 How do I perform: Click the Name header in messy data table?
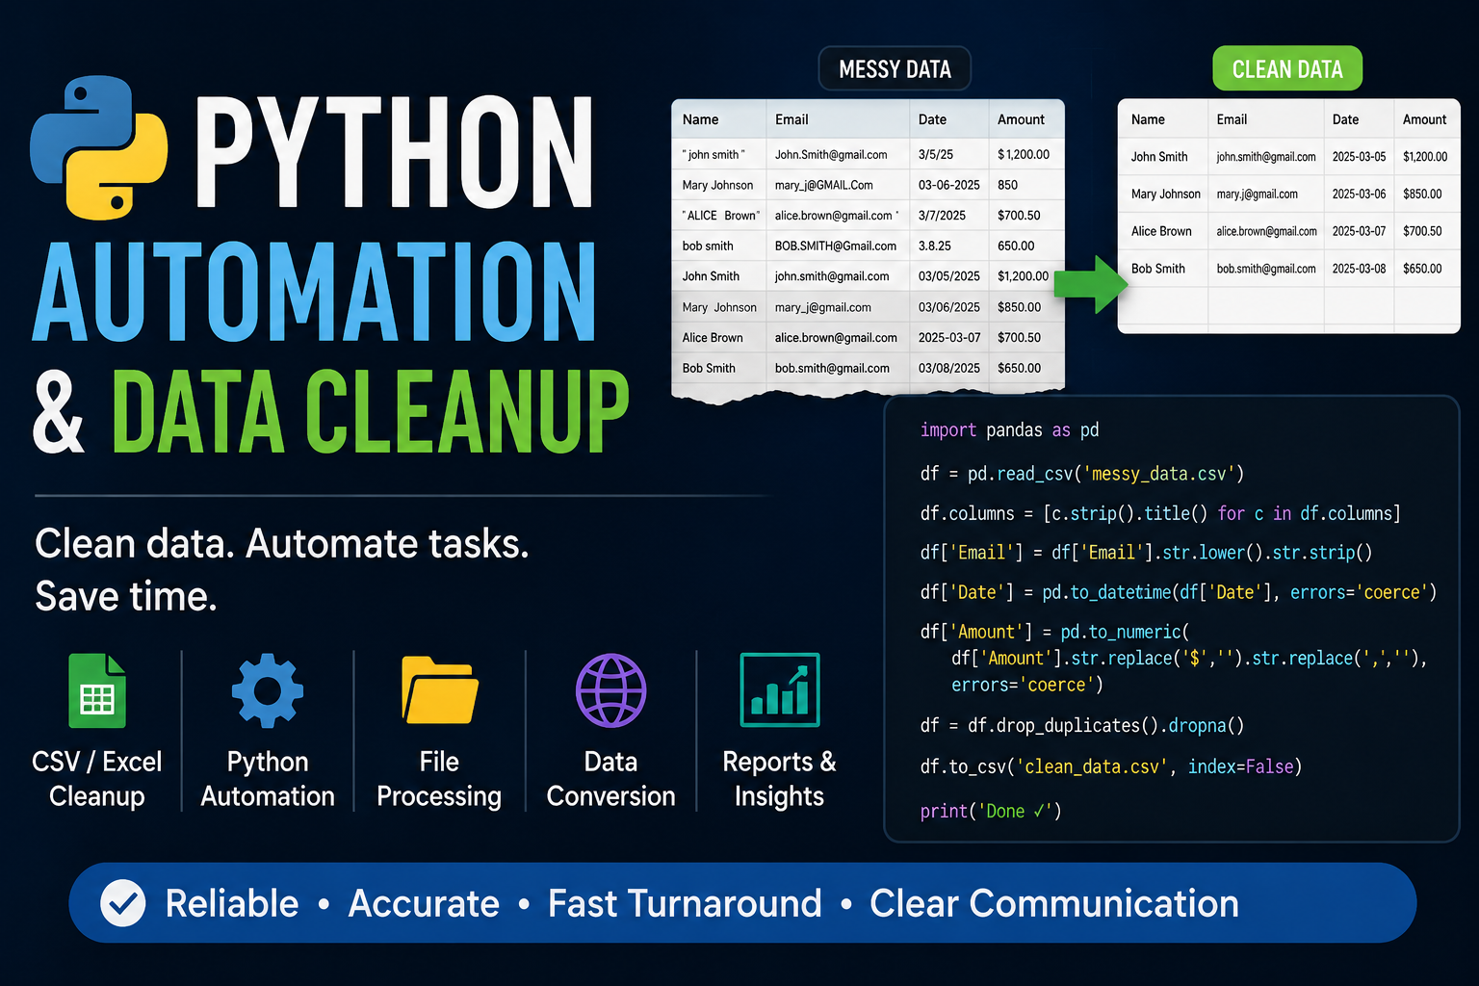(701, 119)
